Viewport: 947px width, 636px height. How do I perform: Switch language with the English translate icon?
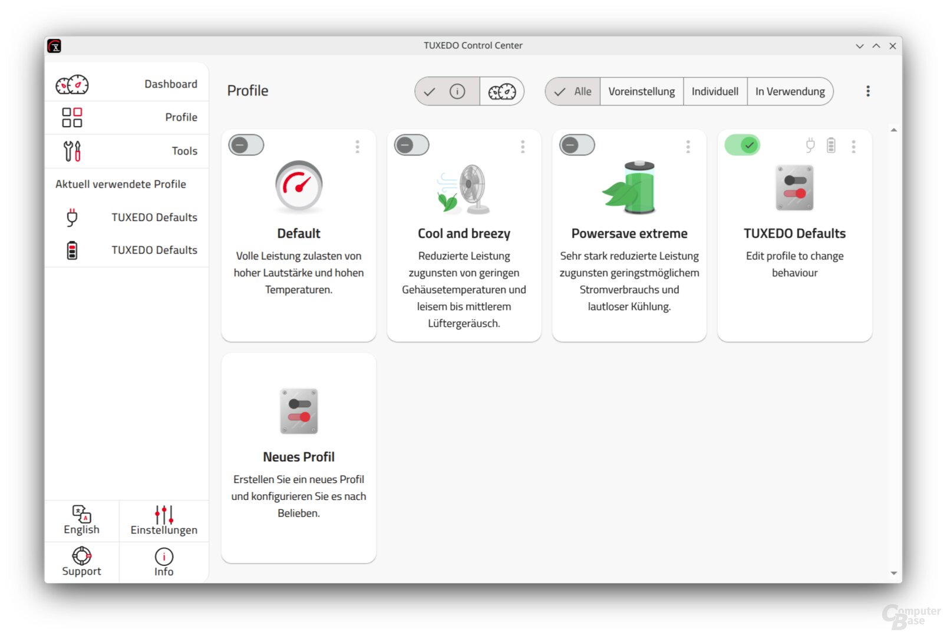(x=81, y=514)
